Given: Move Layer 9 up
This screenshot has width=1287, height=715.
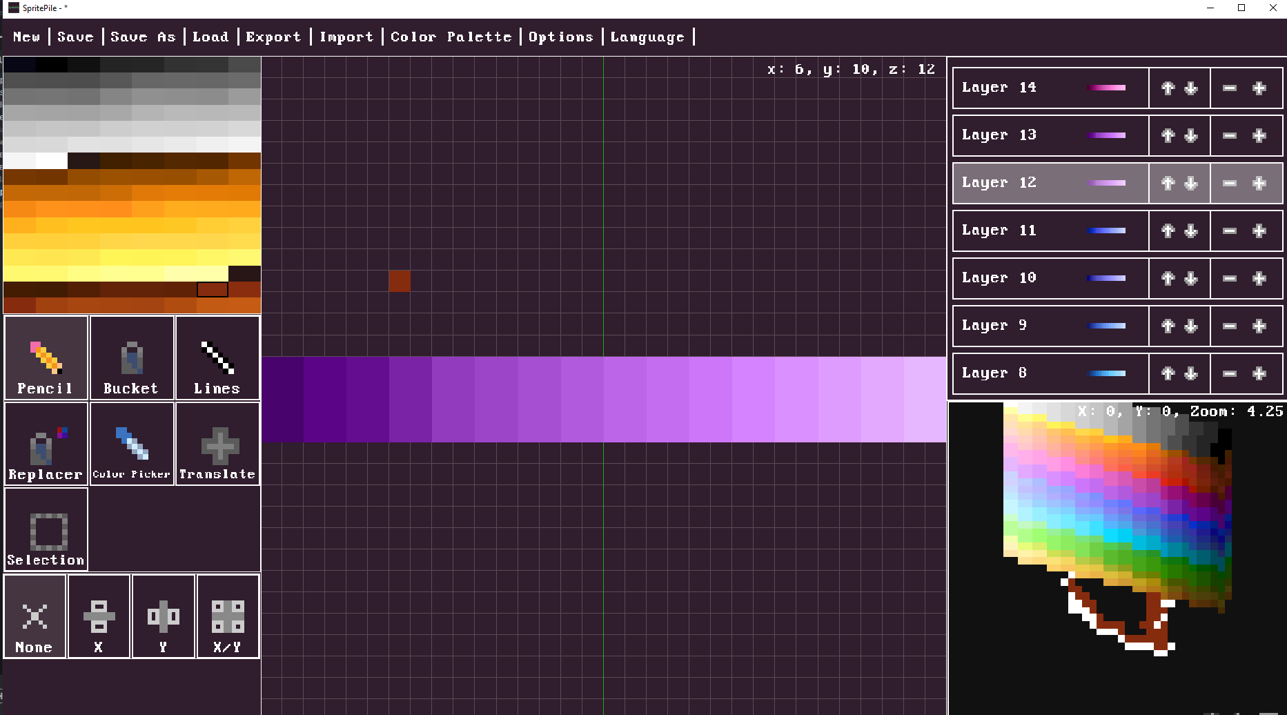Looking at the screenshot, I should [x=1168, y=326].
